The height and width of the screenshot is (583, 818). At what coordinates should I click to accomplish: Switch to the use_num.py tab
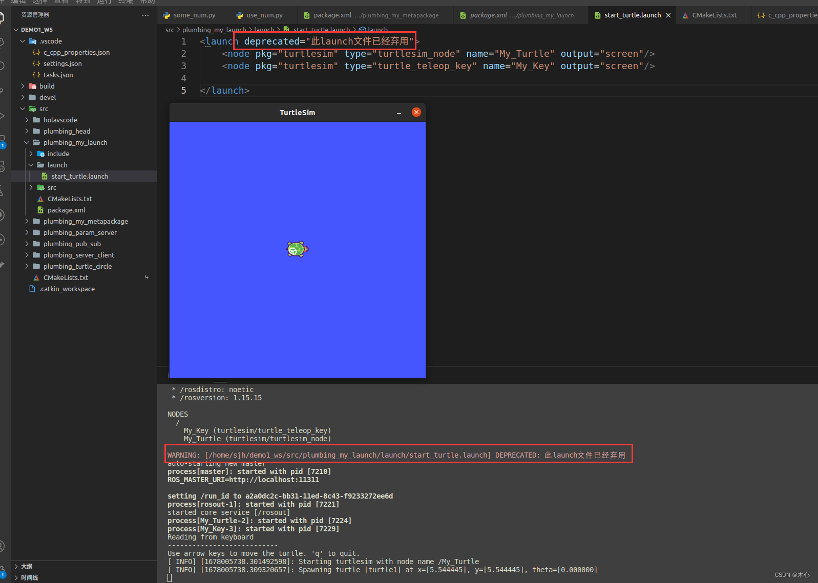click(264, 15)
